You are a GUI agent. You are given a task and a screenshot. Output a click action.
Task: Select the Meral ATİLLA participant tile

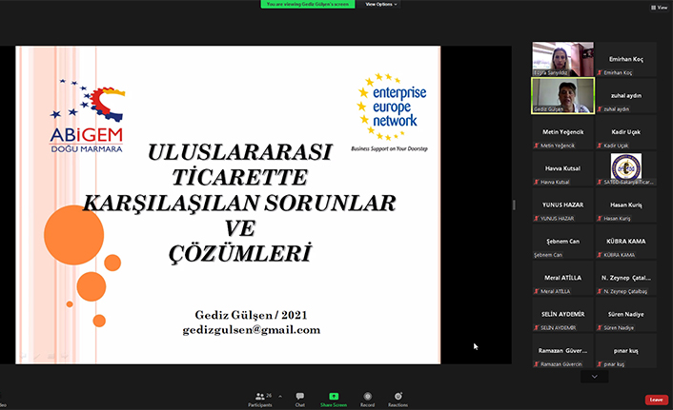pyautogui.click(x=563, y=278)
